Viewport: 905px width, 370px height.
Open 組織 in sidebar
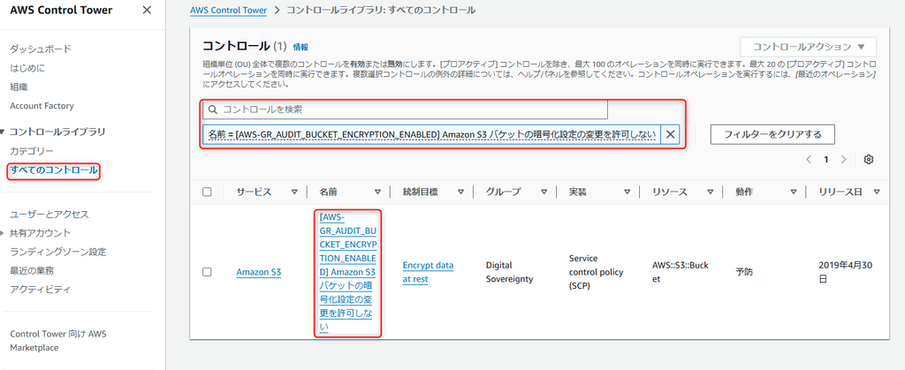point(19,87)
